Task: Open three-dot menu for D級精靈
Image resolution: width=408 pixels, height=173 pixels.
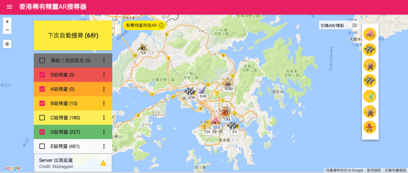Action: coord(104,132)
